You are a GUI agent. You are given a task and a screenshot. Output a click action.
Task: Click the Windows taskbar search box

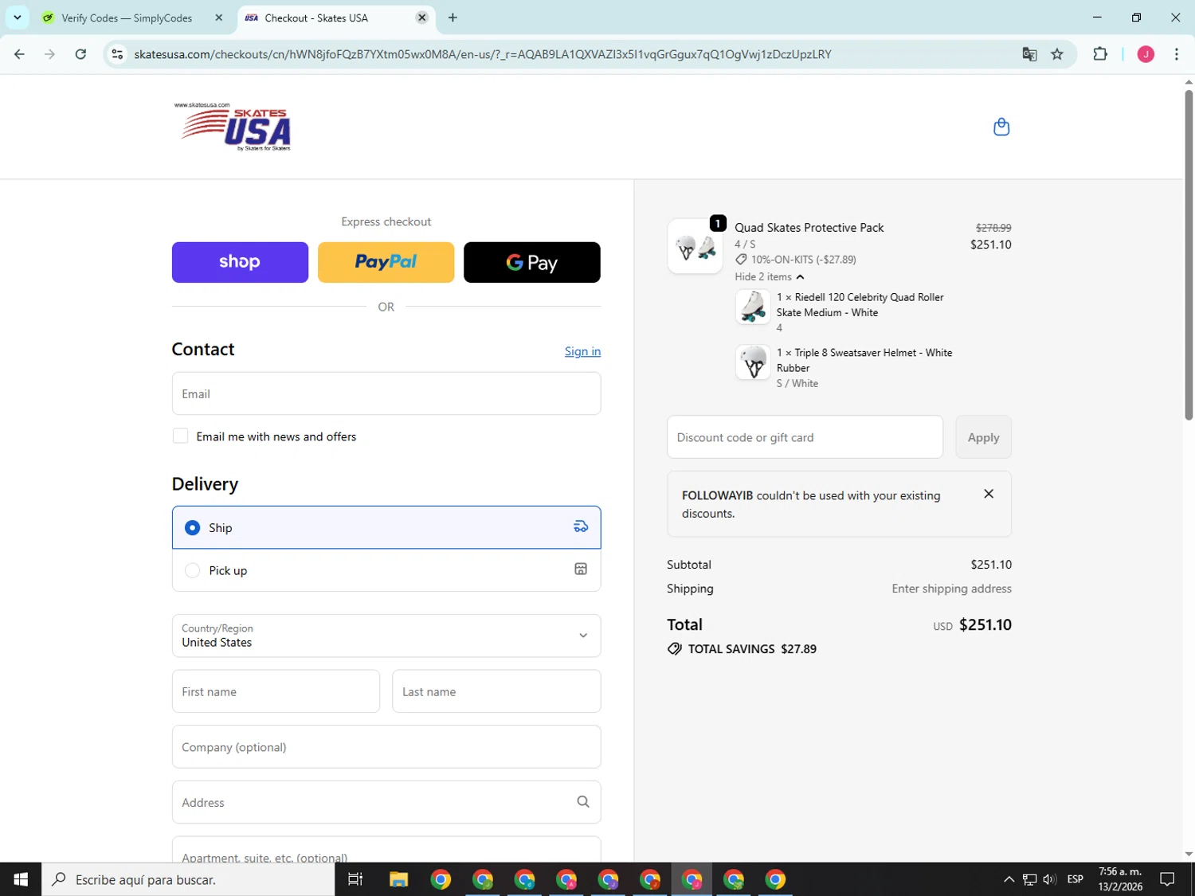coord(188,879)
